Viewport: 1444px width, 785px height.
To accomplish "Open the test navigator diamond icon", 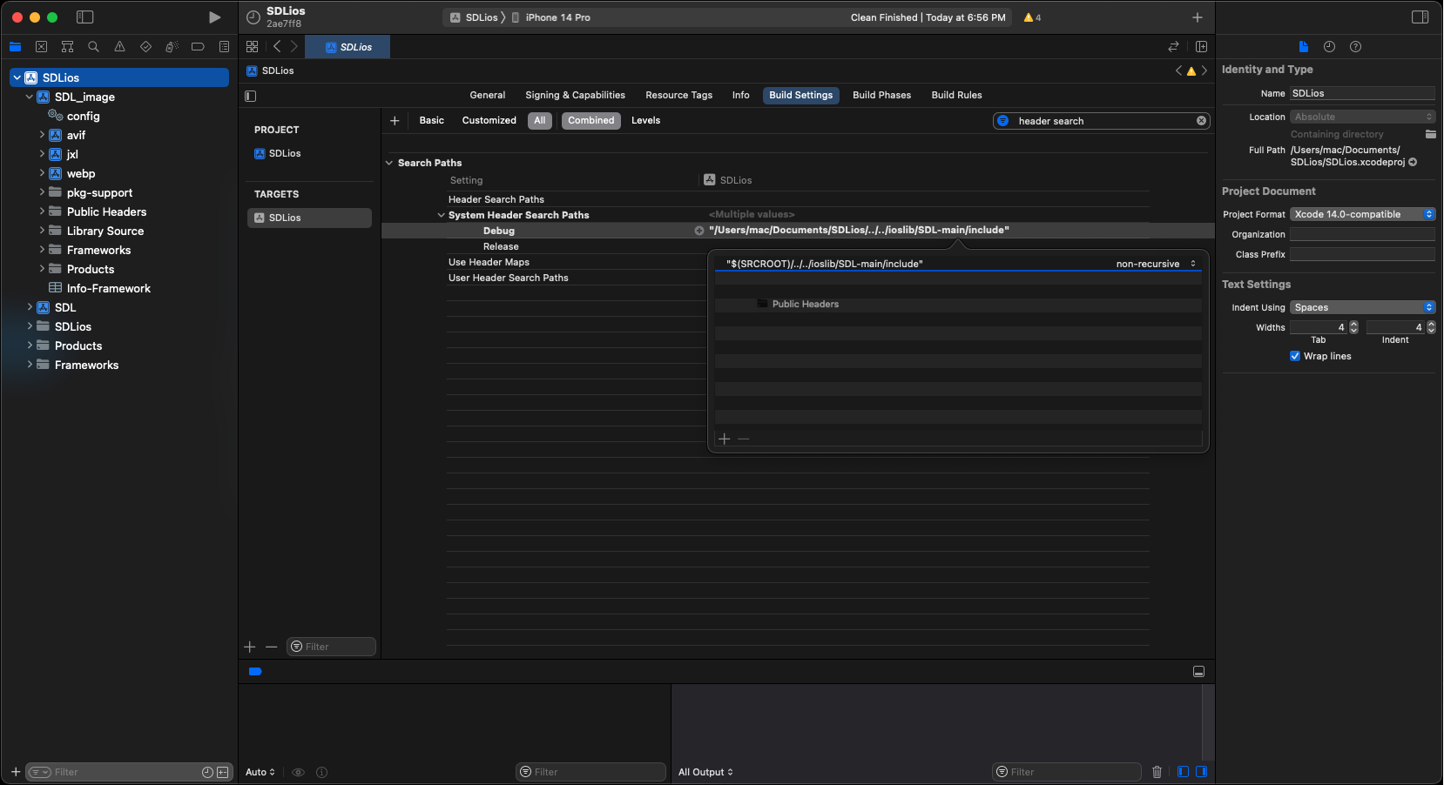I will 145,47.
